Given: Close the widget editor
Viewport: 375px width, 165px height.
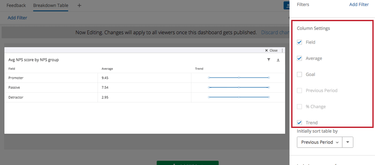Looking at the screenshot, I should tap(271, 50).
